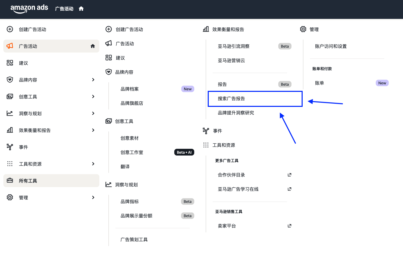Open external link icon for 合作伙伴目录
The height and width of the screenshot is (258, 403).
[x=289, y=175]
